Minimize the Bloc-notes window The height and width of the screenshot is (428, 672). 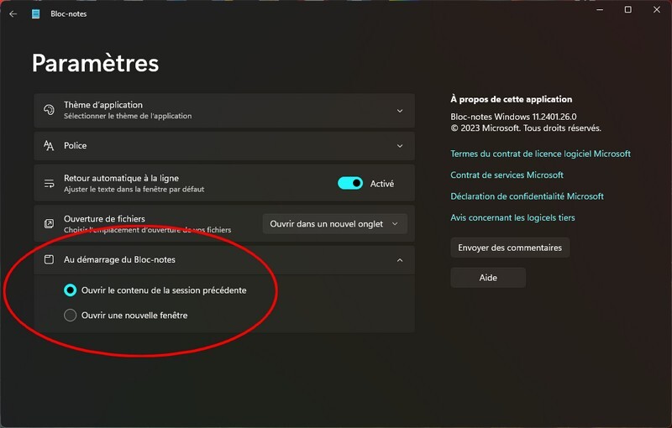pyautogui.click(x=600, y=9)
